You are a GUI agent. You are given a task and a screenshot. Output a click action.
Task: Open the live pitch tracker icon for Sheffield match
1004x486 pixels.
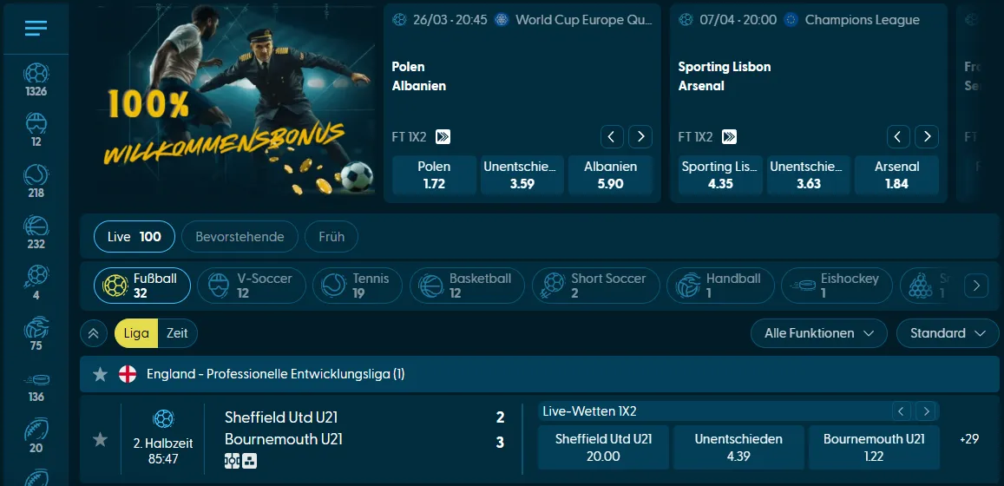232,460
